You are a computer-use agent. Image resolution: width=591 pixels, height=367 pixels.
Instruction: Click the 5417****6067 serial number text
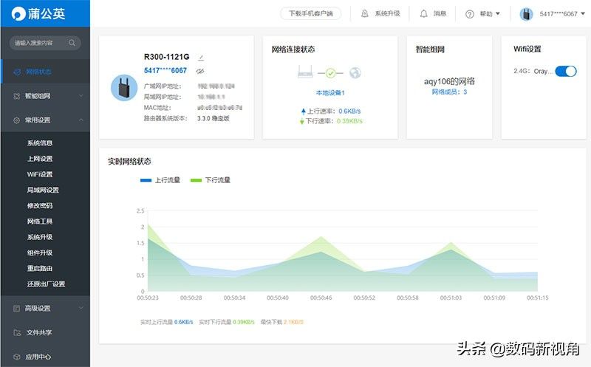pos(165,70)
